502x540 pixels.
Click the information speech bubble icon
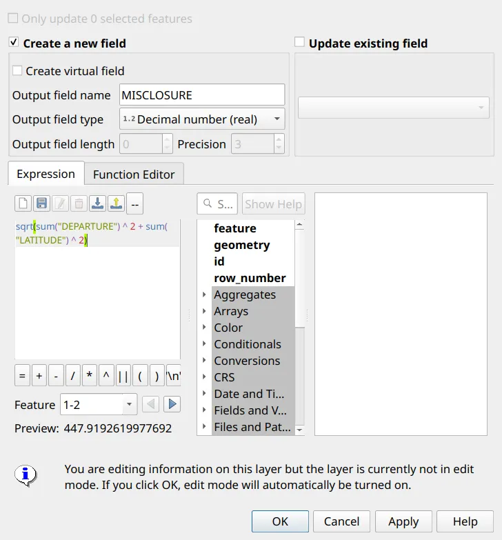(x=25, y=476)
